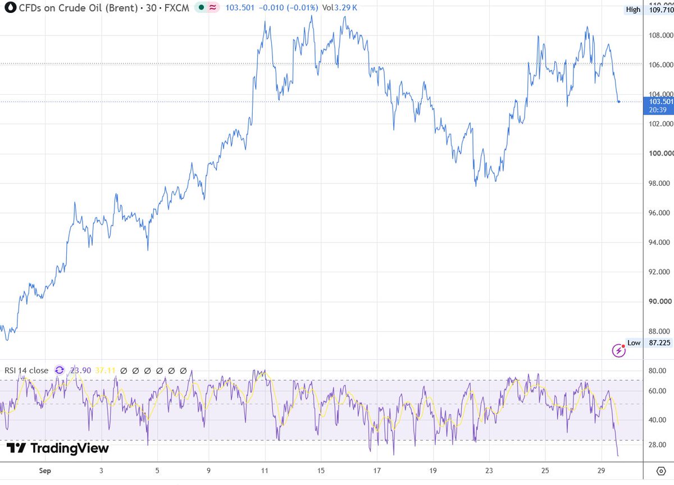
Task: Click the 106.000 price axis label
Action: [661, 65]
